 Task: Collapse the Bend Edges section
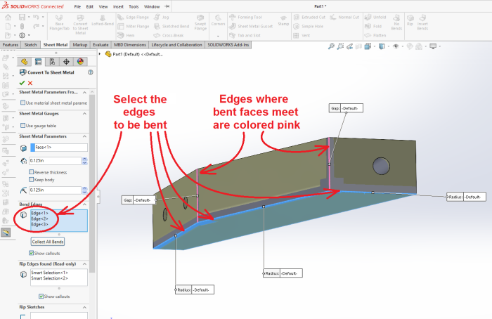pyautogui.click(x=85, y=204)
